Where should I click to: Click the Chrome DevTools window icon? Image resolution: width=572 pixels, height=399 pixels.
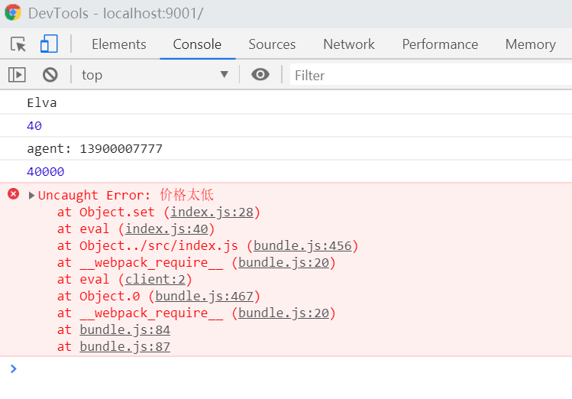13,13
